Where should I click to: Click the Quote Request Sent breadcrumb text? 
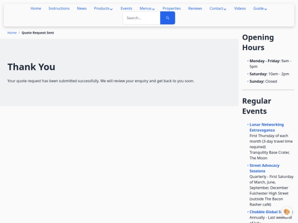coord(38,33)
